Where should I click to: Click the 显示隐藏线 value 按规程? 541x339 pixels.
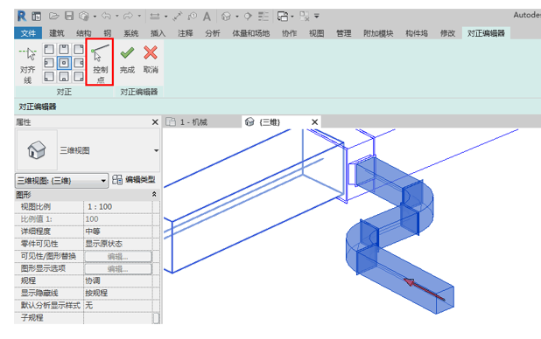click(118, 294)
